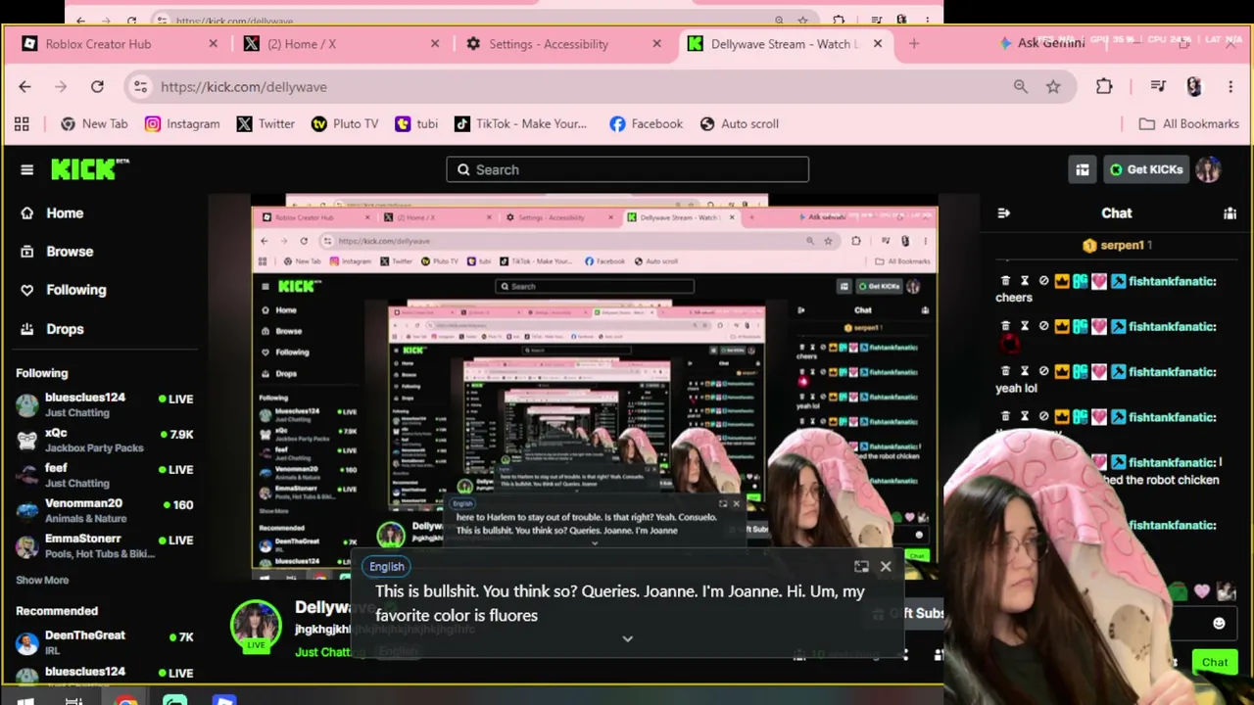Screen dimensions: 1254x705
Task: Open Windows Start menu
Action: click(25, 701)
